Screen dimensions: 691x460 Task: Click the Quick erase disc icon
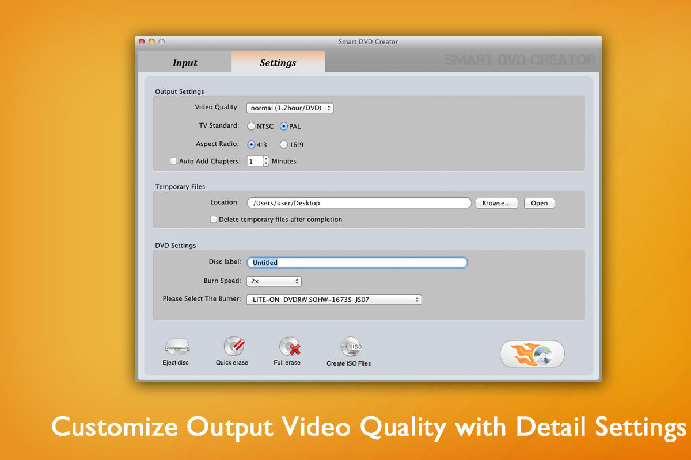(x=234, y=347)
